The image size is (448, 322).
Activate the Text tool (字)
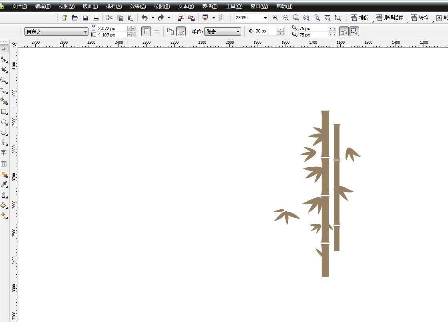[x=4, y=153]
